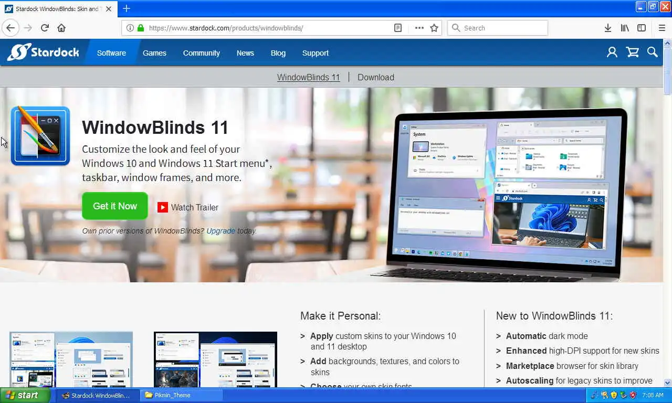Go back with the browser back arrow
The image size is (672, 403).
(10, 28)
